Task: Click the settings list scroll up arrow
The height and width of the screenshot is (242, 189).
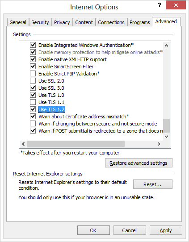Action: point(166,46)
